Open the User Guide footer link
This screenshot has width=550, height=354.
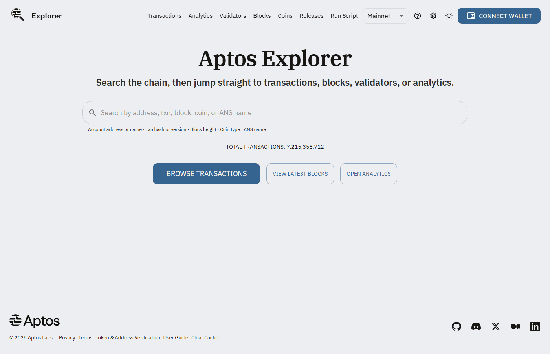[176, 337]
